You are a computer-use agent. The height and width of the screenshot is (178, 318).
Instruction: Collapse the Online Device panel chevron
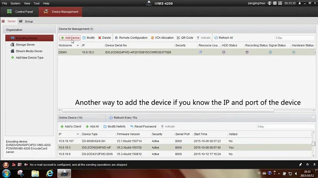[x=313, y=118]
